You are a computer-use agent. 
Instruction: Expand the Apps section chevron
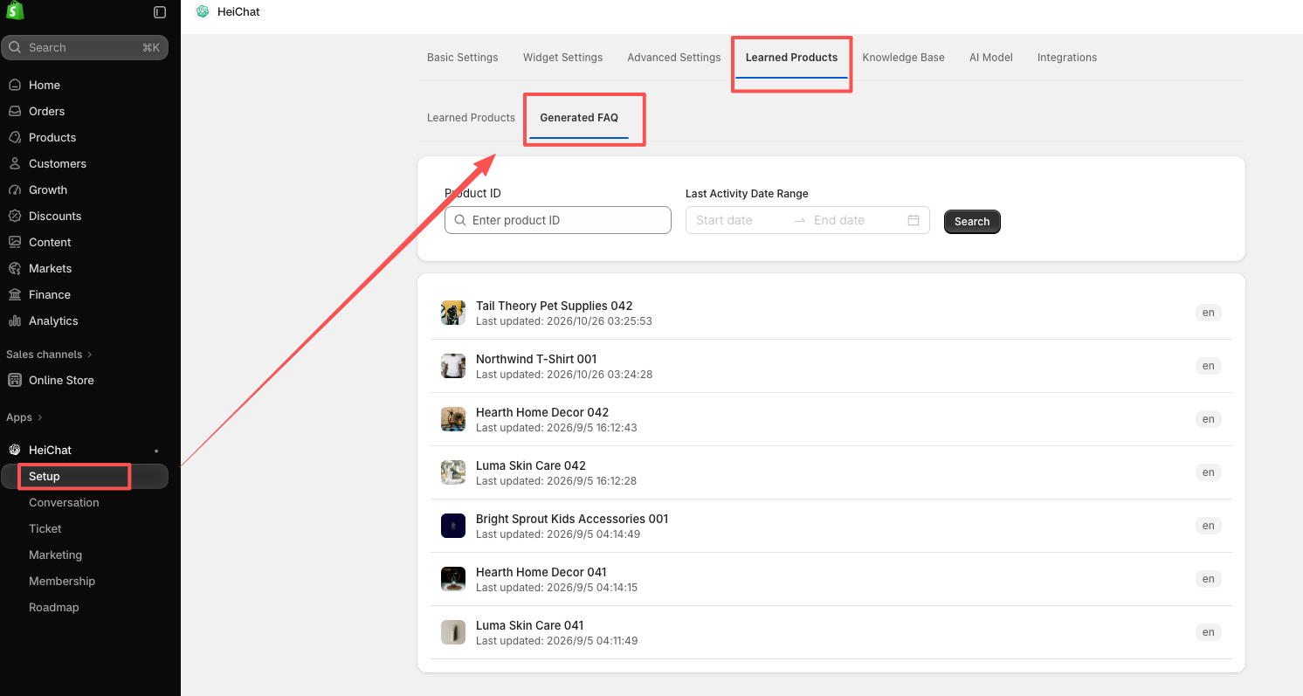pos(39,417)
